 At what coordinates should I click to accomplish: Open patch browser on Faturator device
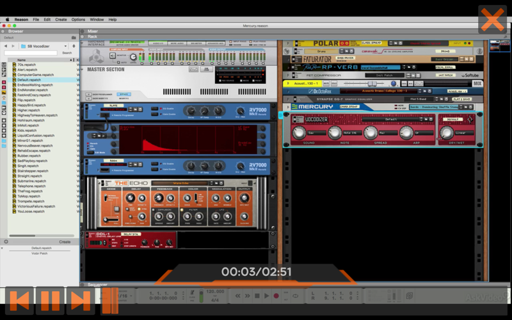tap(467, 59)
